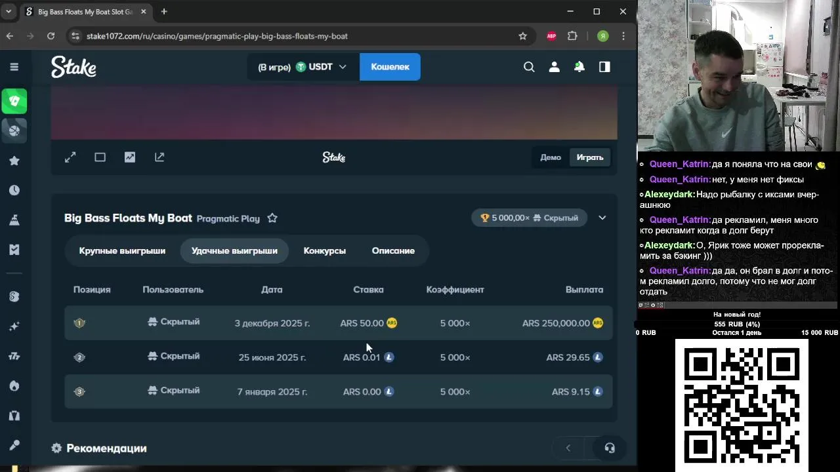Screen dimensions: 840x472
Task: Click the 3 декабря 2025 г. date
Action: 272,323
